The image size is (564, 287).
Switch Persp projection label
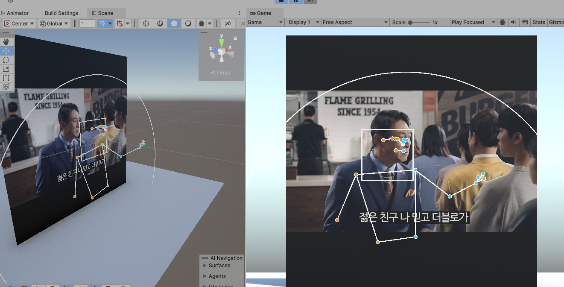click(220, 73)
